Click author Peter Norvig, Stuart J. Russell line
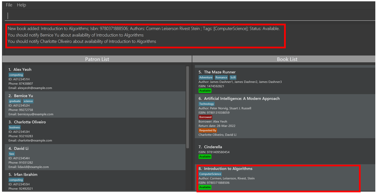The height and width of the screenshot is (194, 377). [x=225, y=108]
